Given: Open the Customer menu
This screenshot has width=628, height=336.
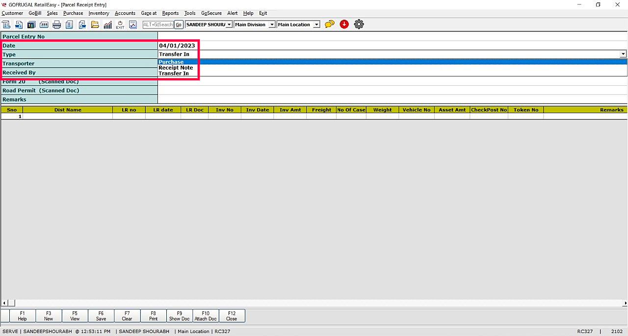Looking at the screenshot, I should click(12, 13).
